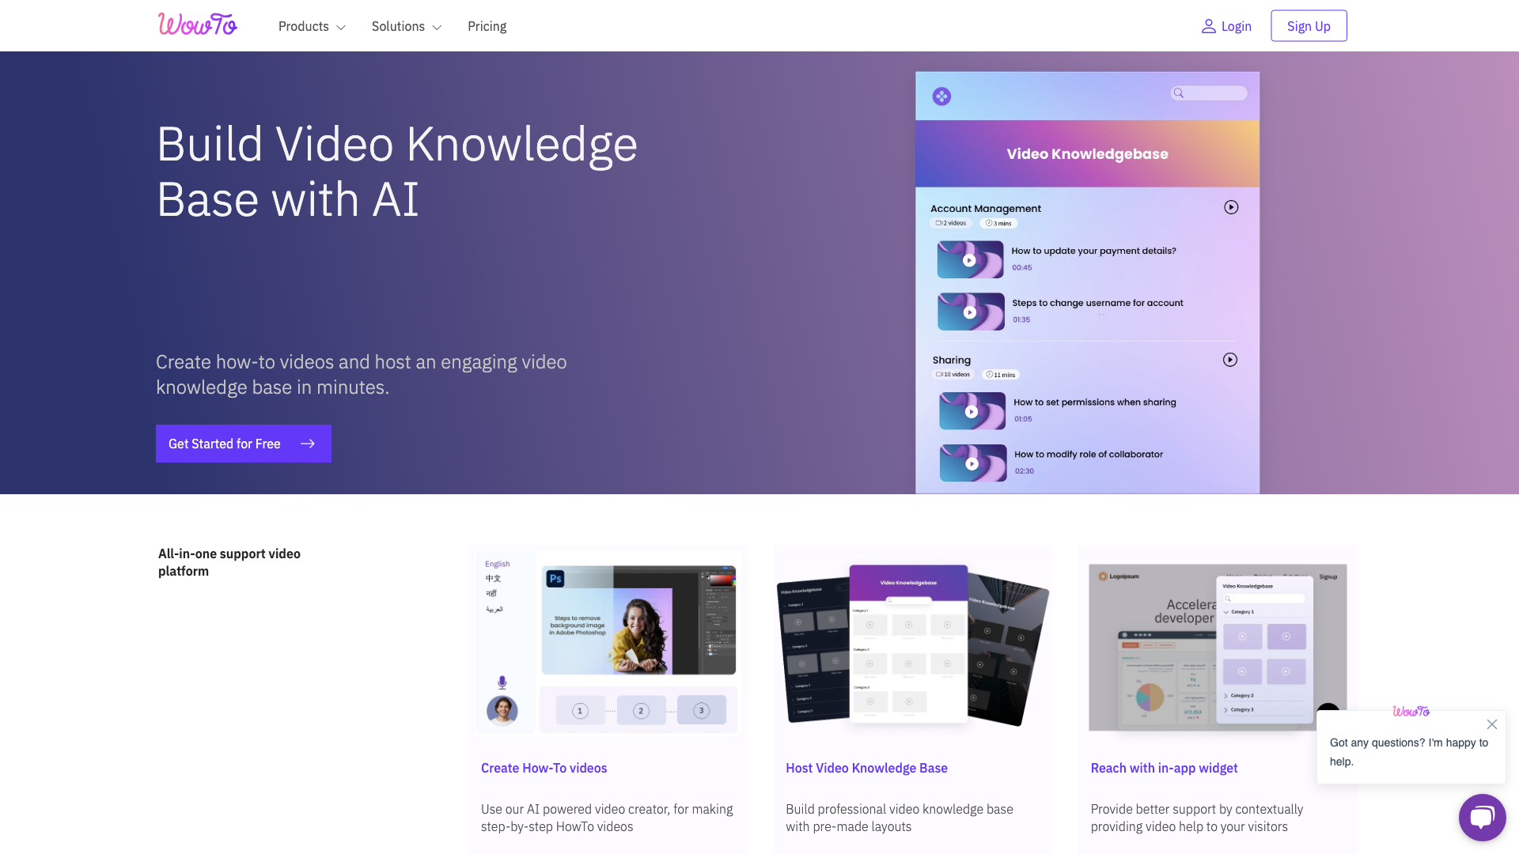
Task: Click the WowTo logo in the header
Action: (197, 25)
